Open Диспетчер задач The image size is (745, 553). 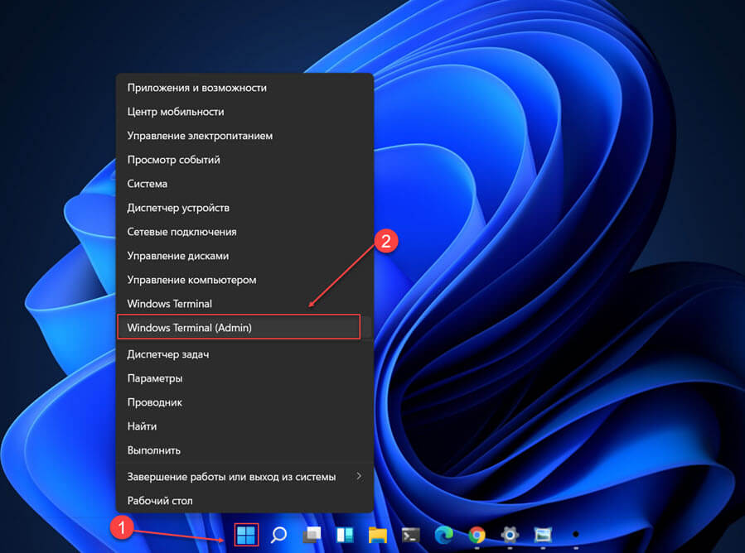(244, 354)
